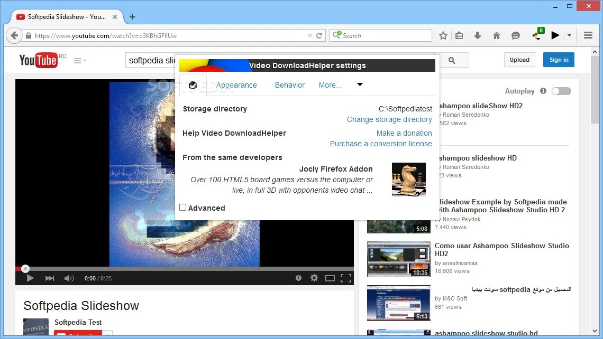Click the Softpedia Test channel name
The image size is (603, 339).
coord(78,322)
